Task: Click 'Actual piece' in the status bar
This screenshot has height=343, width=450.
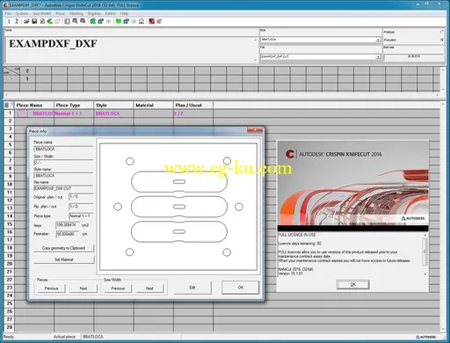Action: click(x=64, y=337)
